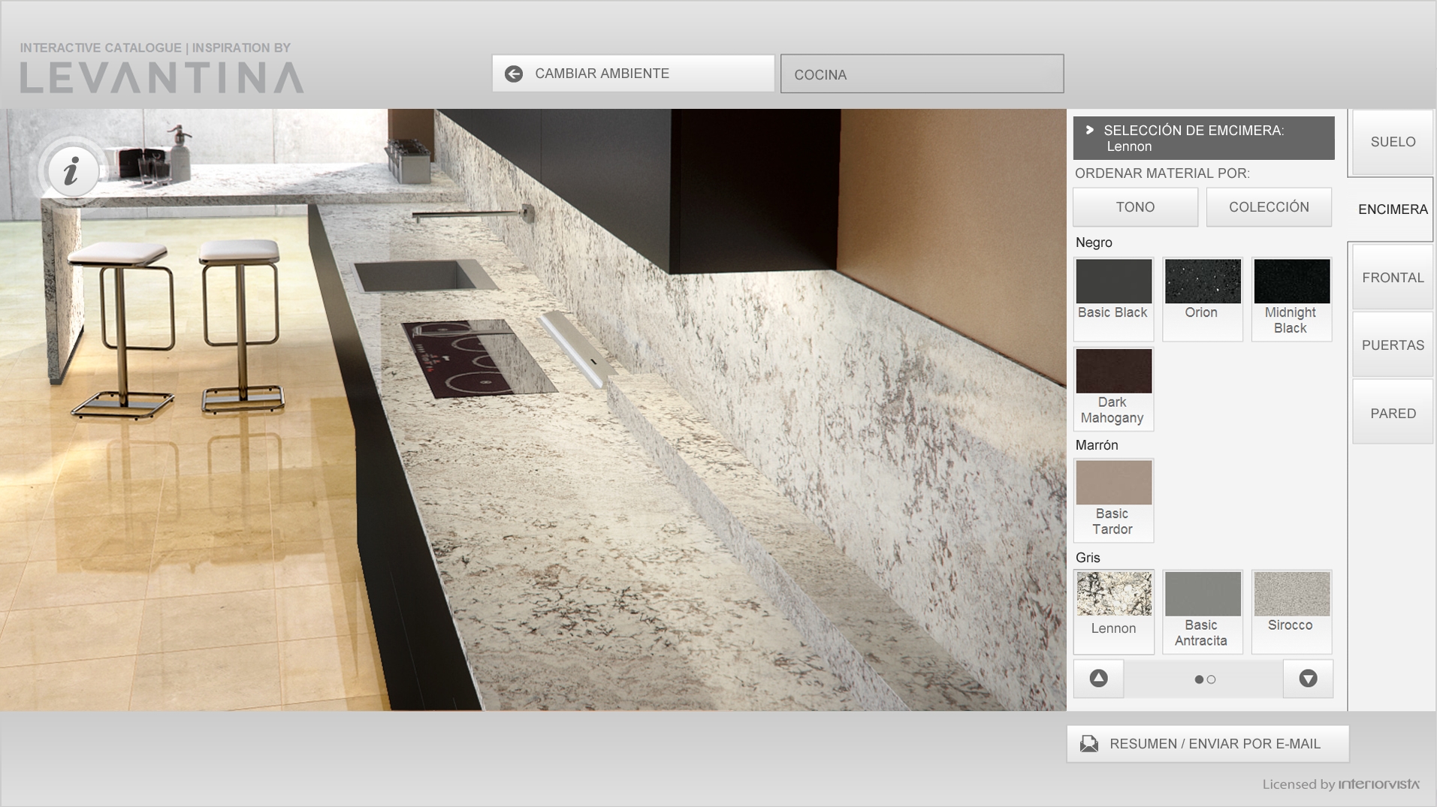Viewport: 1437px width, 807px height.
Task: Click the Marrón category heading
Action: coord(1097,445)
